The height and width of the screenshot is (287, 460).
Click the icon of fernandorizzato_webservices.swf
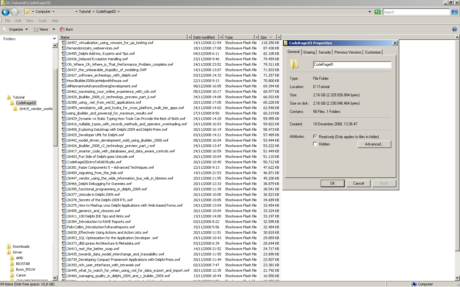(64, 48)
